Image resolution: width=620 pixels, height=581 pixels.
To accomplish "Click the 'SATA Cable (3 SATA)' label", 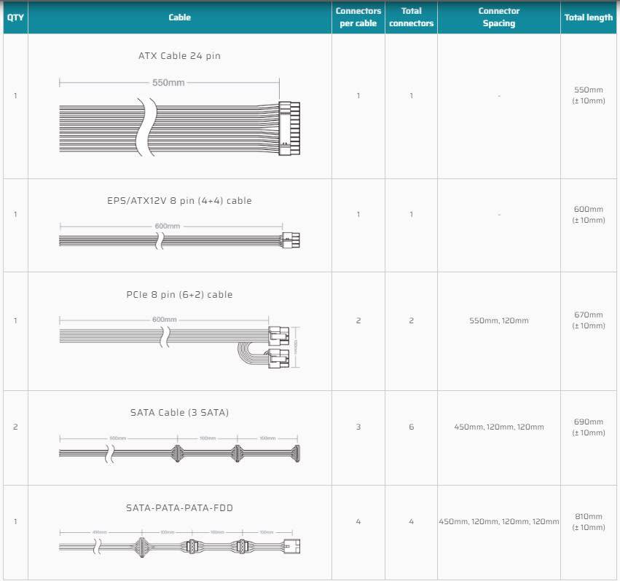I will click(x=179, y=413).
